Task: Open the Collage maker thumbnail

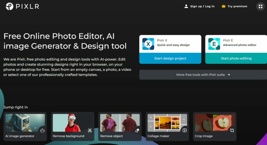Action: click(x=167, y=123)
